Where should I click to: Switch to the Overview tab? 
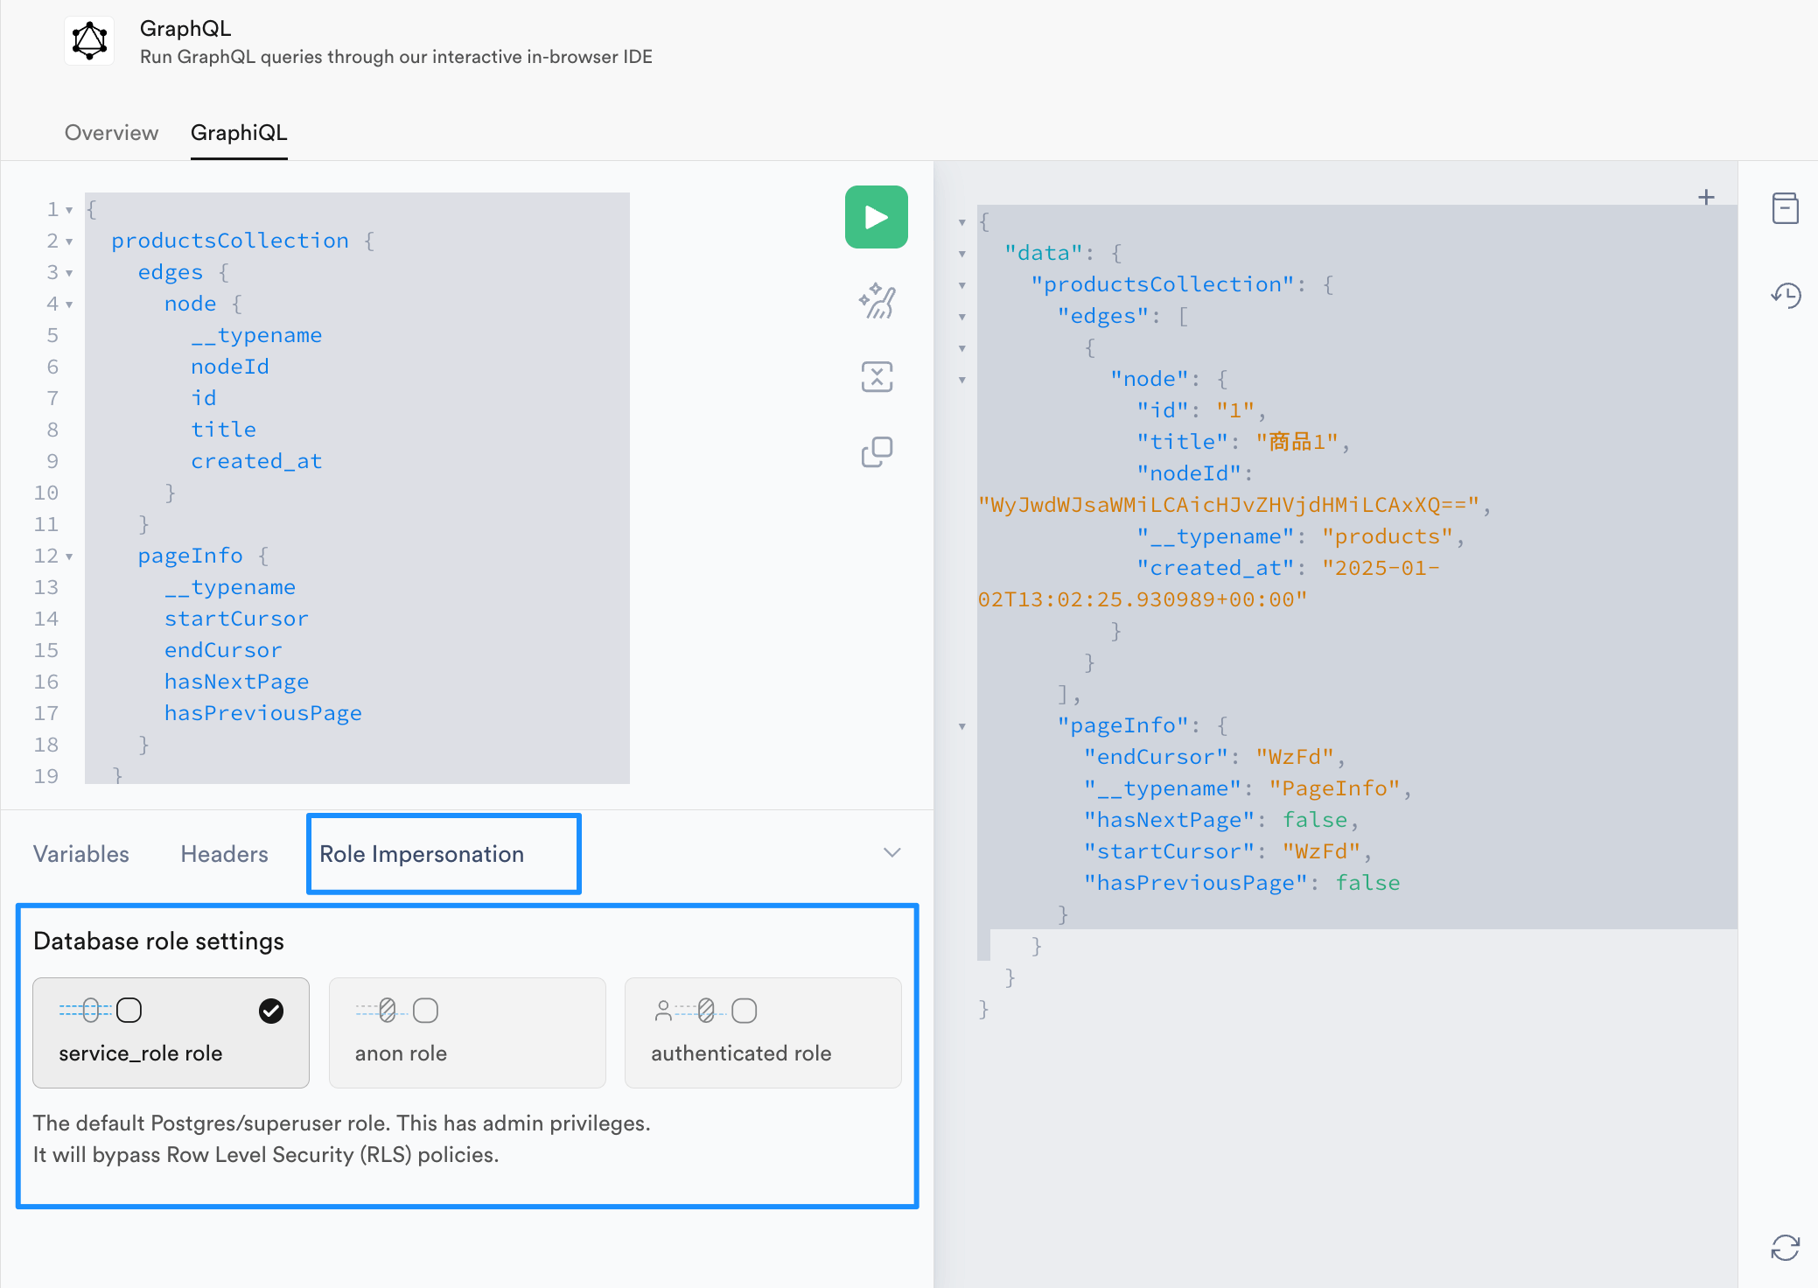click(111, 133)
